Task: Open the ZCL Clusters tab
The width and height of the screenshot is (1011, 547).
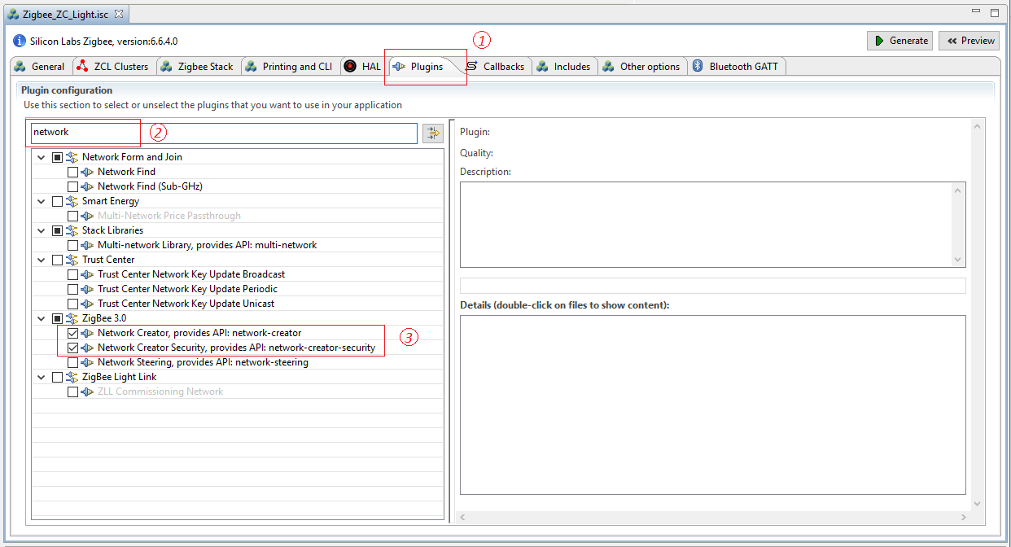Action: coord(112,67)
